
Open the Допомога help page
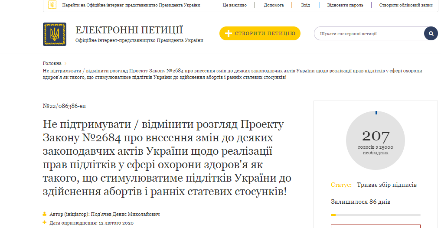pyautogui.click(x=274, y=5)
